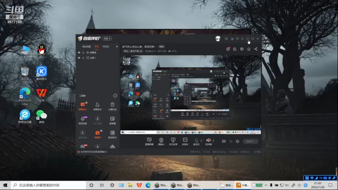Expand speaker options arrow

[x=213, y=141]
